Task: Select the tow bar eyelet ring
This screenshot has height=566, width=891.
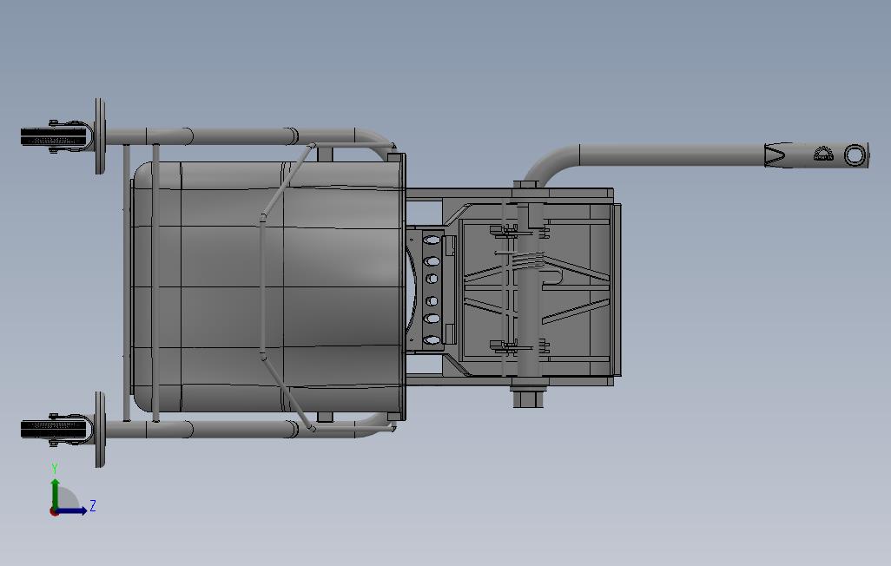Action: pyautogui.click(x=854, y=155)
